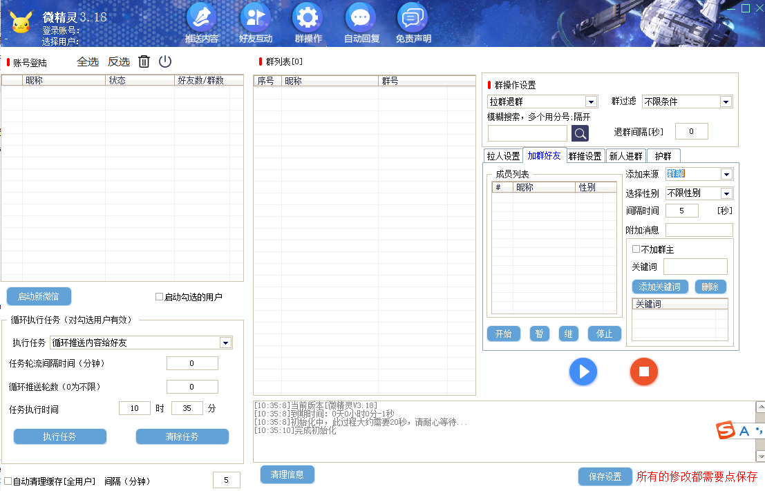Image resolution: width=765 pixels, height=491 pixels.
Task: Open the 群操作 gear icon
Action: (308, 19)
